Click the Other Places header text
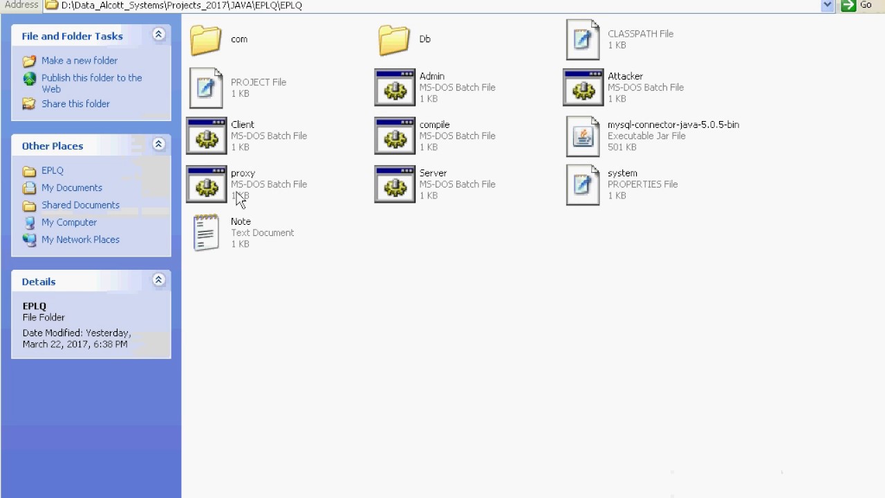This screenshot has width=885, height=498. point(53,146)
